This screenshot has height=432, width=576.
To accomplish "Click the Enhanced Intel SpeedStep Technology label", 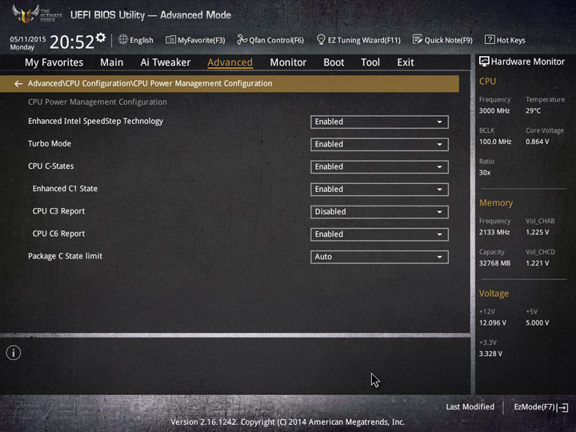I will pyautogui.click(x=95, y=122).
